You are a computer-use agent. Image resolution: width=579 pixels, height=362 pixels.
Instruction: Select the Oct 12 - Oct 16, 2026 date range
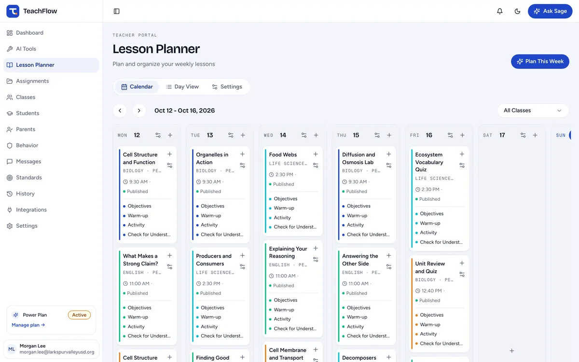click(x=184, y=111)
